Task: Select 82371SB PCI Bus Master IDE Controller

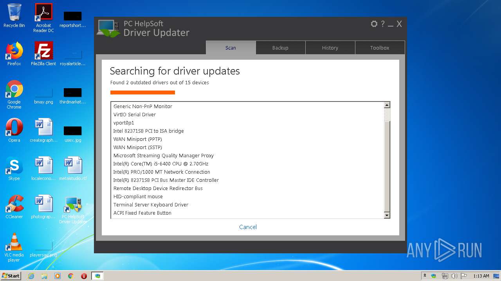Action: (x=166, y=180)
